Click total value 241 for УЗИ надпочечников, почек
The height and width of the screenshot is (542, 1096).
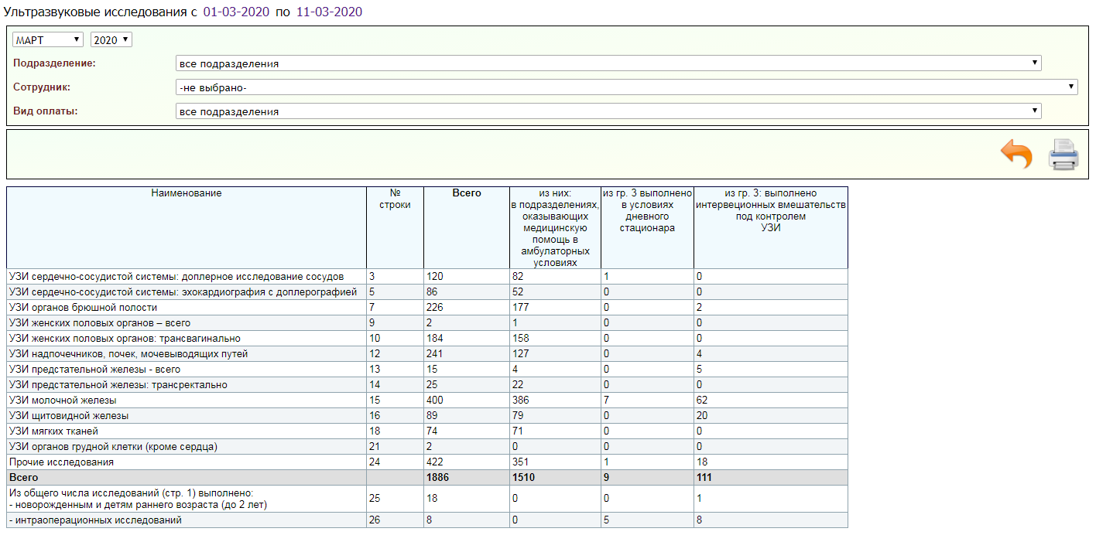435,354
